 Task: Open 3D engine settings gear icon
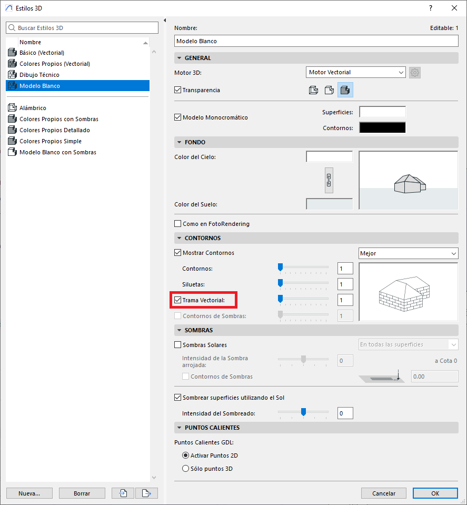point(415,72)
